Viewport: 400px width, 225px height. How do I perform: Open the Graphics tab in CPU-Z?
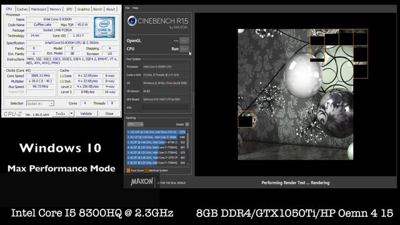(83, 9)
